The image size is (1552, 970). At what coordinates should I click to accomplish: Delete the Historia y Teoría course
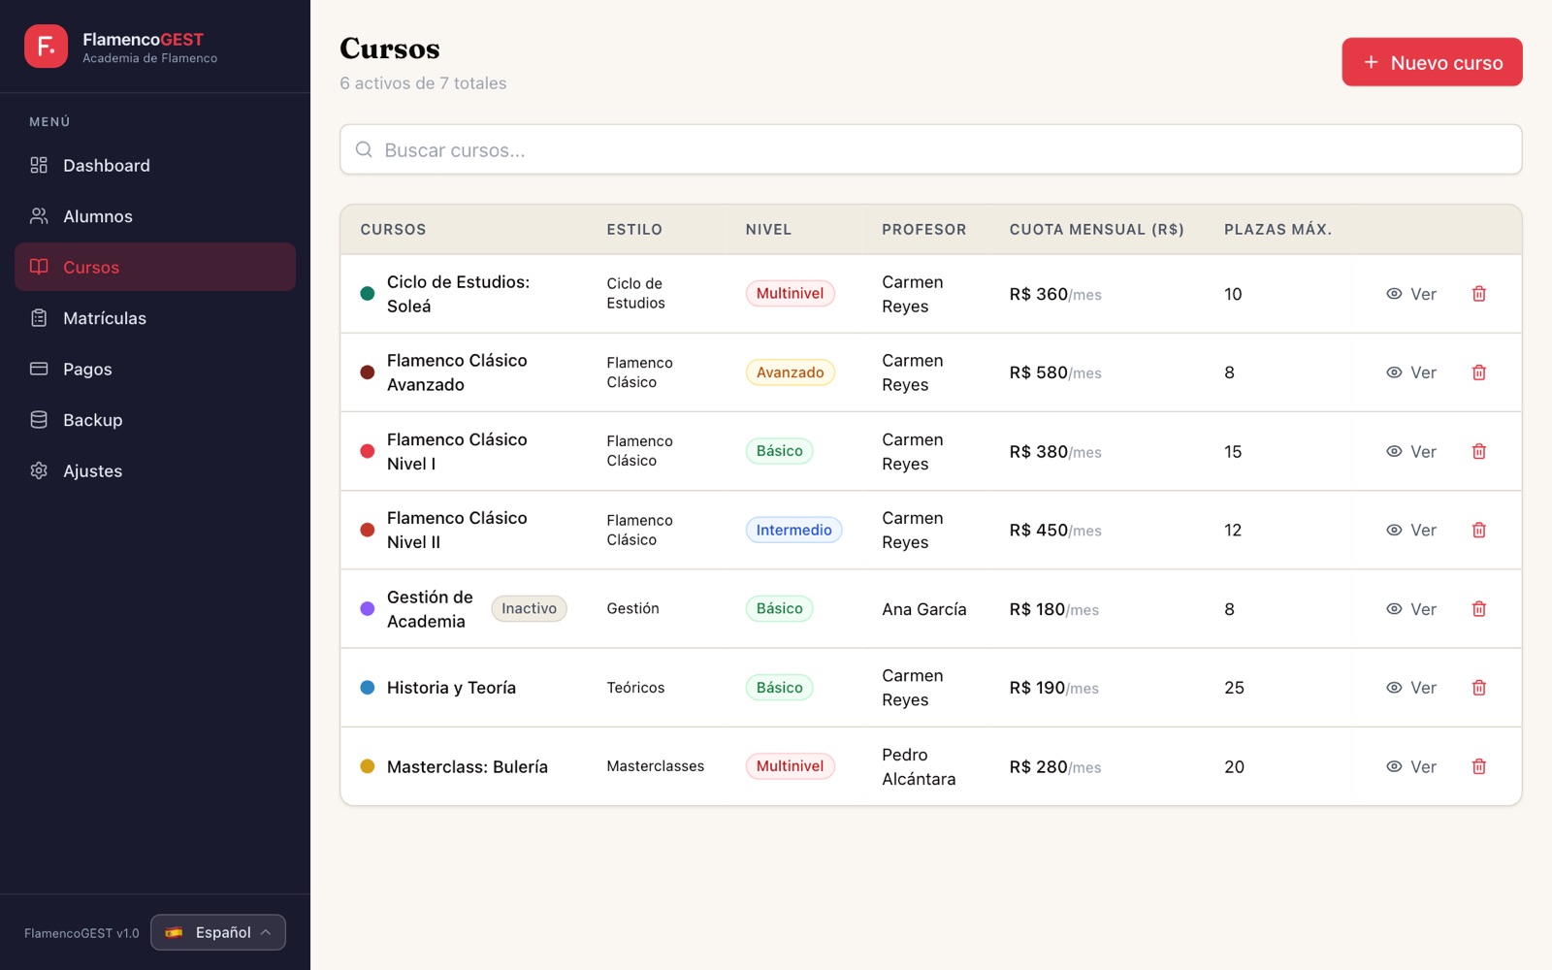click(1478, 688)
